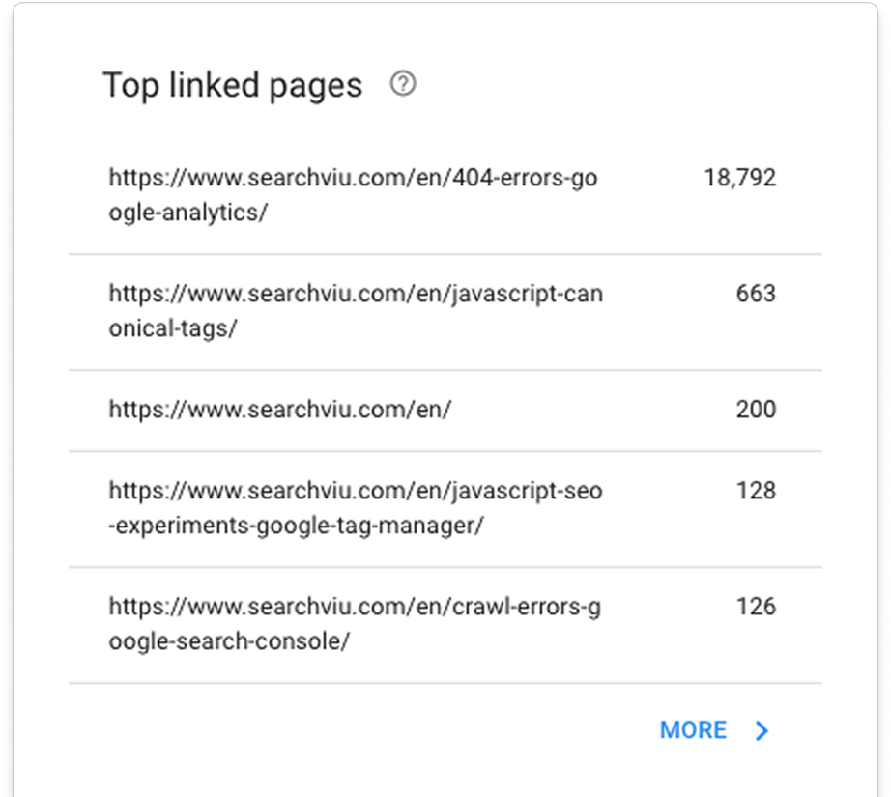Image resolution: width=891 pixels, height=797 pixels.
Task: Click the 128 link count
Action: tap(755, 491)
